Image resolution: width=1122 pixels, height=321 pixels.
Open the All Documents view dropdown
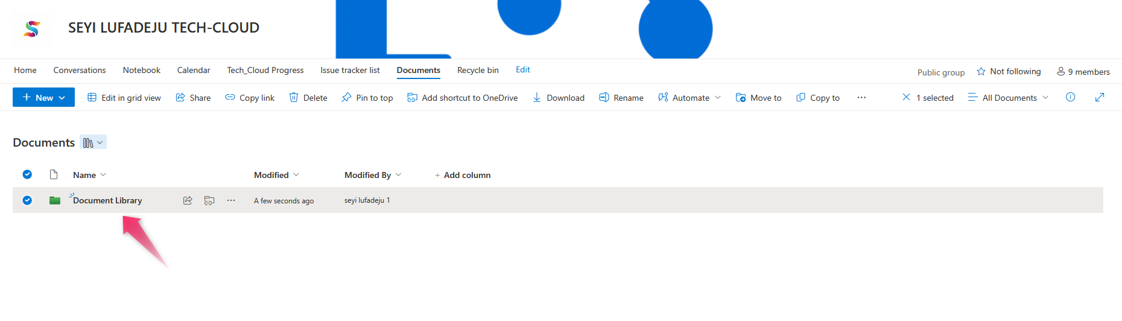click(1009, 98)
